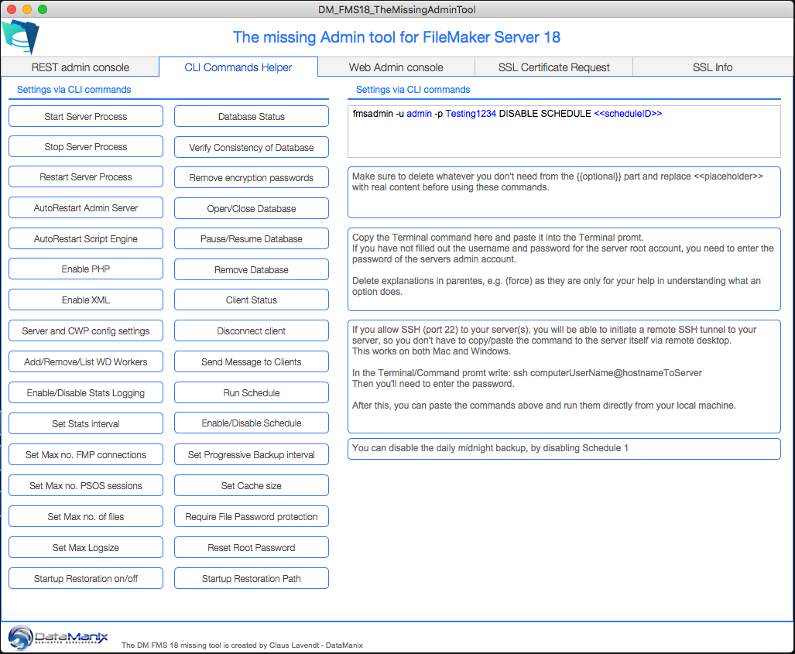Minimize the window with the yellow button
795x654 pixels.
tap(27, 9)
